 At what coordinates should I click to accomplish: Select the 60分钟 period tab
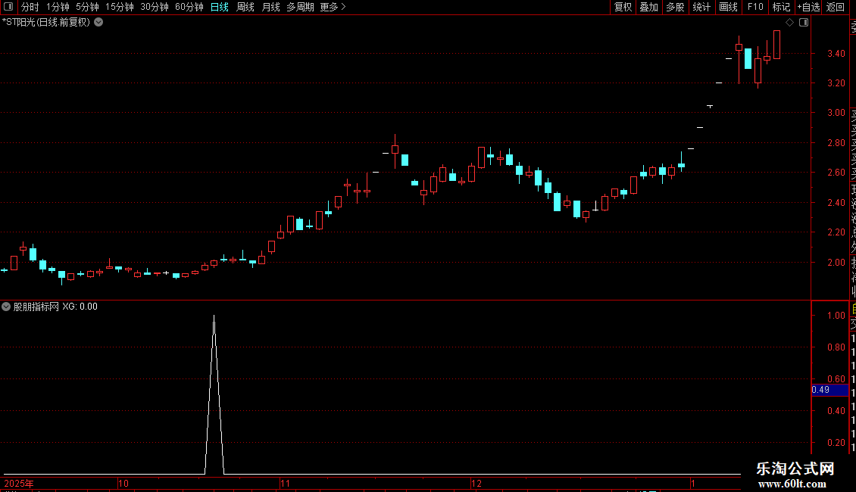point(189,7)
